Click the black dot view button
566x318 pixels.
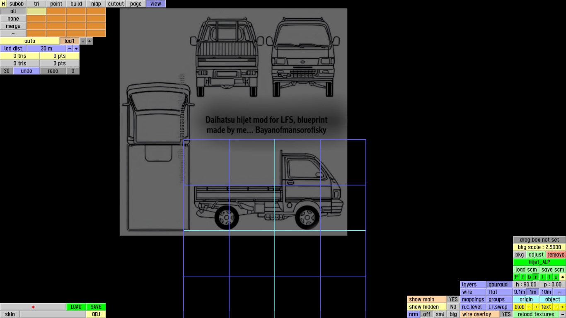click(x=563, y=277)
